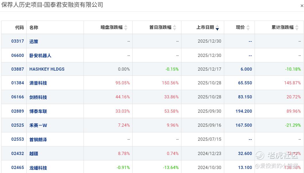Screen dimensions: 304x173
Task: Select price 32.600
Action: coord(245,154)
